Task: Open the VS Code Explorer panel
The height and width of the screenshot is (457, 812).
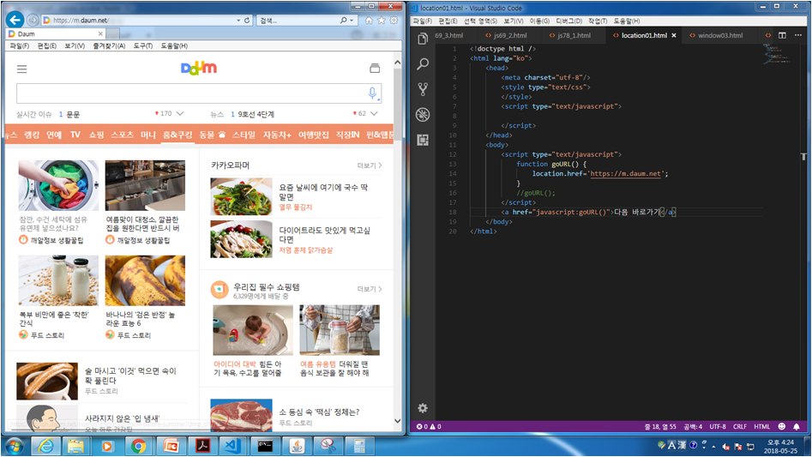Action: click(423, 39)
